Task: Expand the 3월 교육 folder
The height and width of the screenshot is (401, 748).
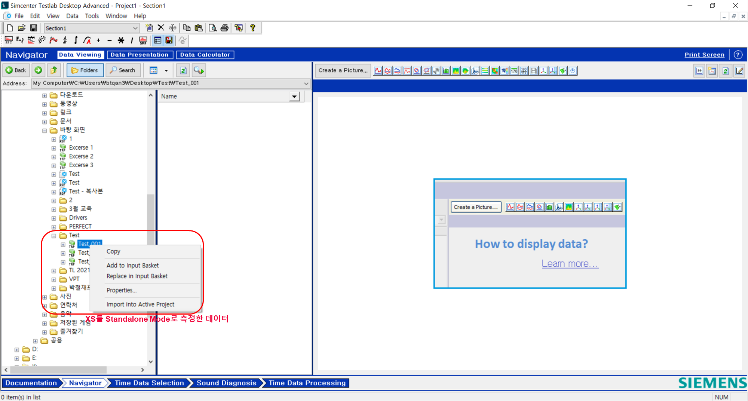Action: point(54,209)
